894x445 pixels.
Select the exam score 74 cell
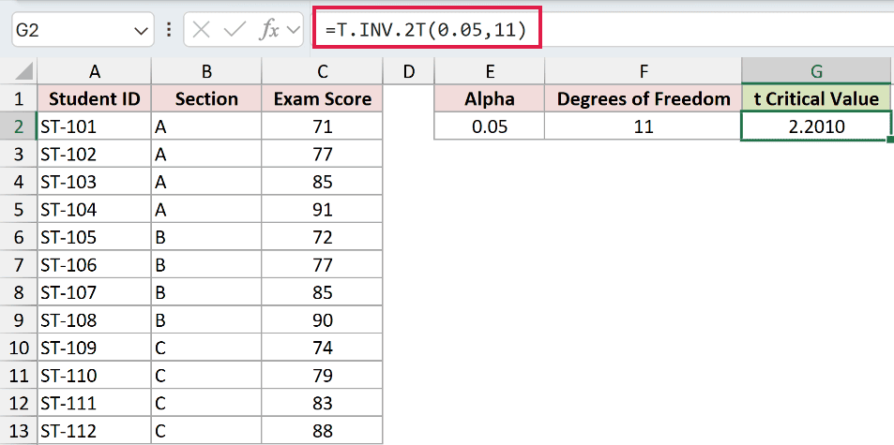point(322,348)
